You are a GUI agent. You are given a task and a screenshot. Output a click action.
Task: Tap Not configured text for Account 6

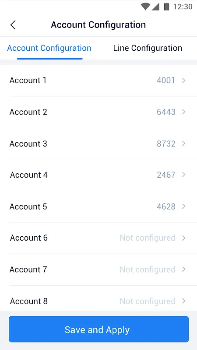tap(148, 238)
